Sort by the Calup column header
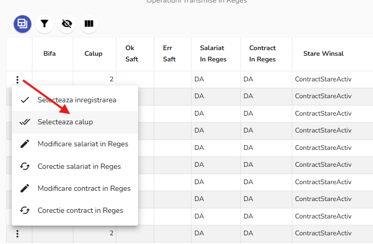373x244 pixels. pyautogui.click(x=93, y=54)
